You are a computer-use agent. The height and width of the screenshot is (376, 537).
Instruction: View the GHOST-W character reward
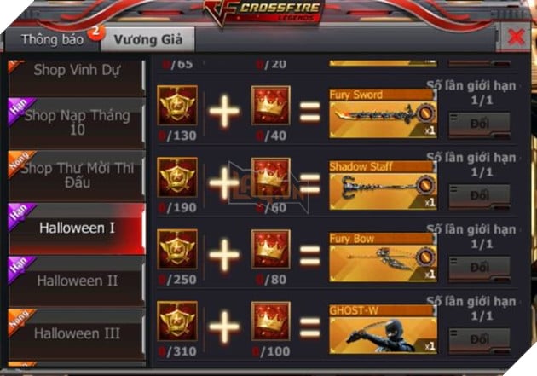[x=383, y=330]
